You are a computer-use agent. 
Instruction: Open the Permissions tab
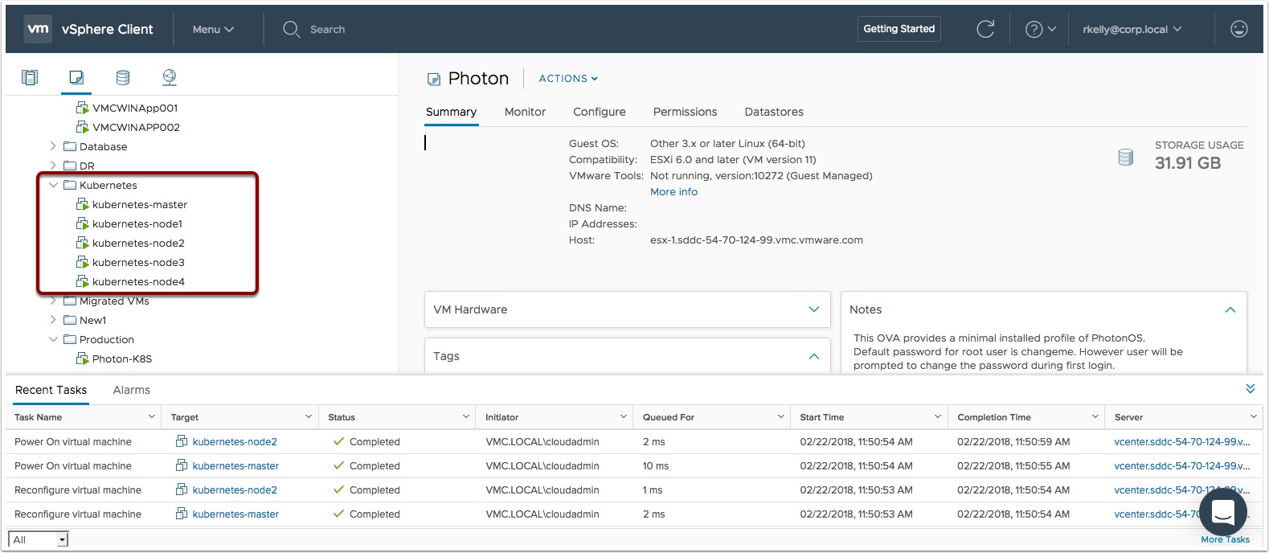point(685,112)
